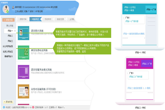The image size is (165, 110).
Task: Click the (网站二) 样式 caption
Action: click(x=140, y=108)
